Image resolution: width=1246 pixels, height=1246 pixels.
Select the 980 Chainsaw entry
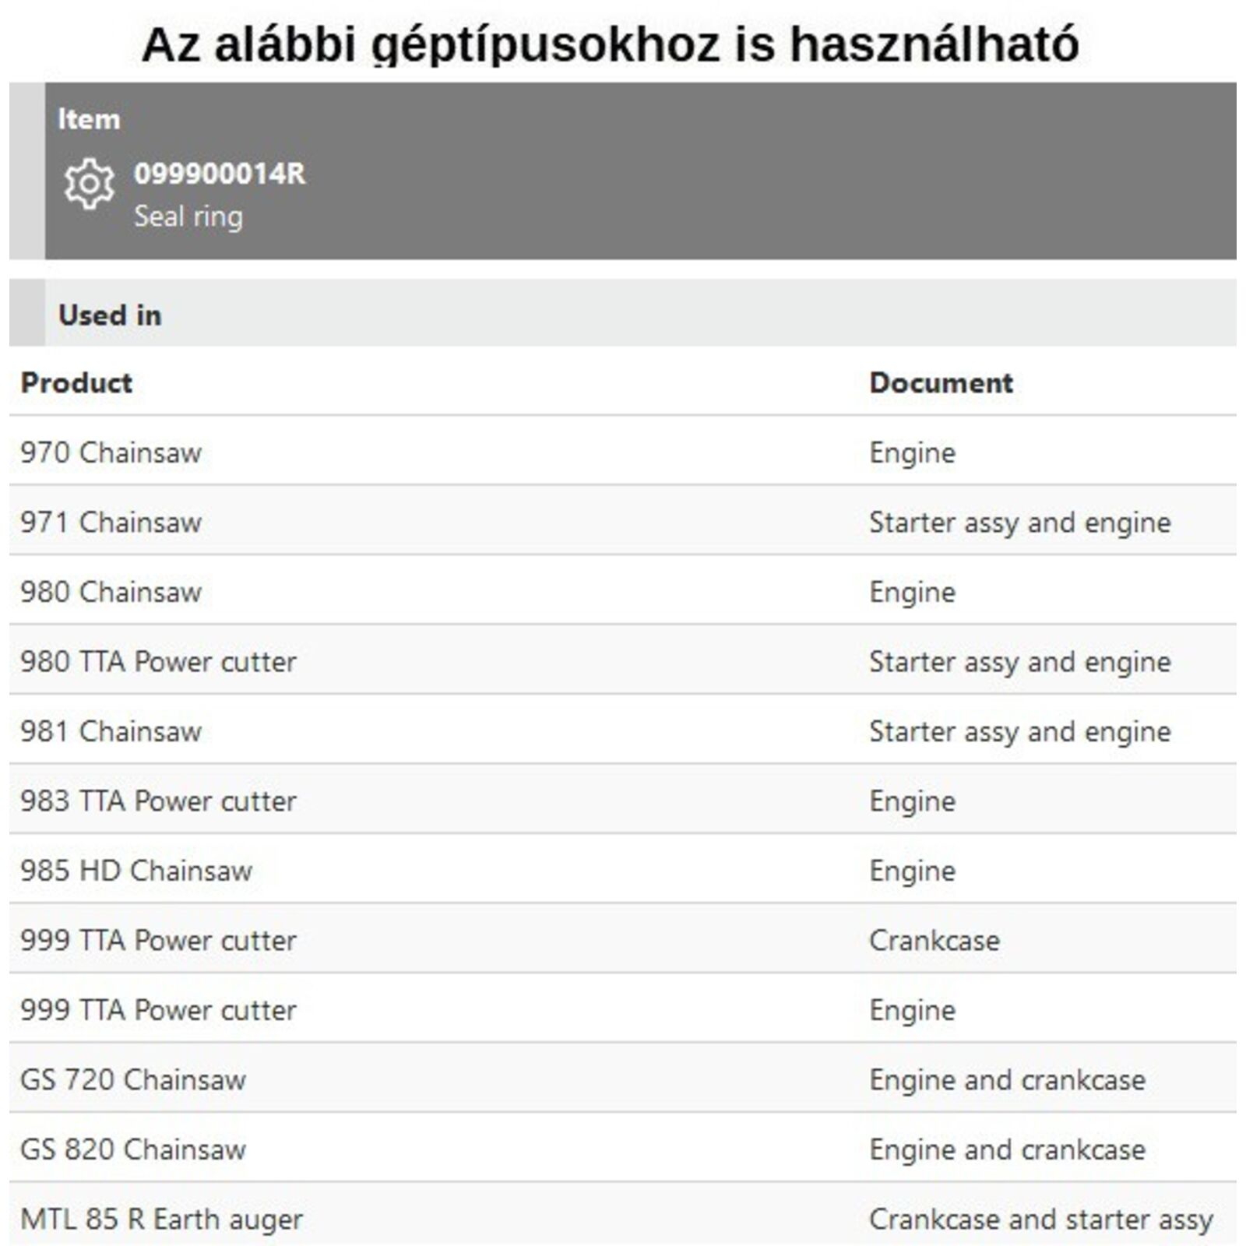point(111,592)
